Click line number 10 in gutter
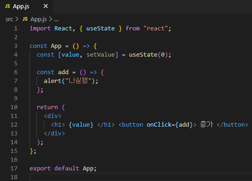This screenshot has width=252, height=181. point(14,107)
